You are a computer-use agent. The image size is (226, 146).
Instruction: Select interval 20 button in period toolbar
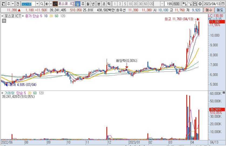135,4
